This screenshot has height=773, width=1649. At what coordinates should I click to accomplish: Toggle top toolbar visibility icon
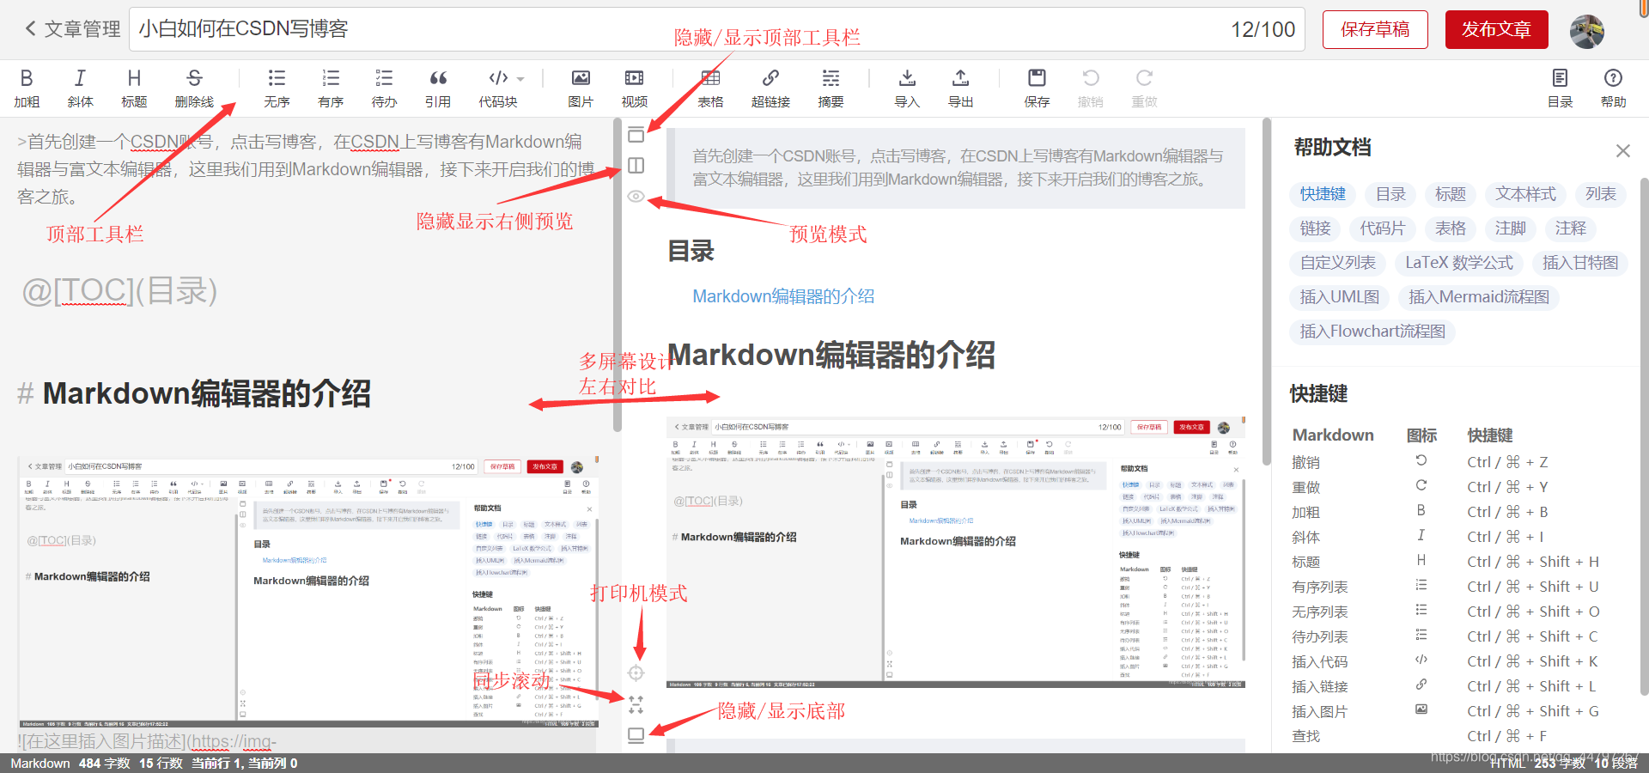[636, 134]
